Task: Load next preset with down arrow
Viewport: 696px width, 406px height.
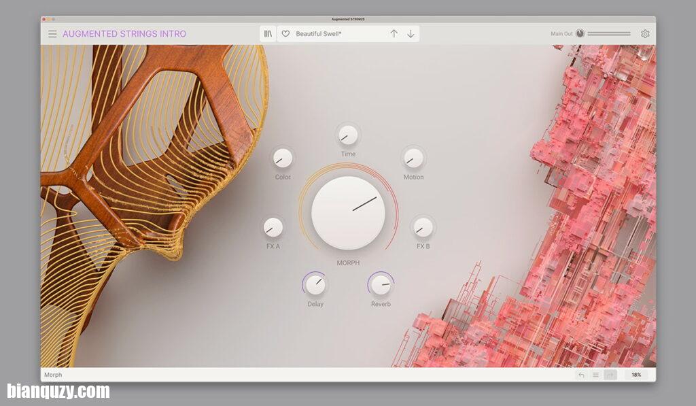Action: (411, 34)
